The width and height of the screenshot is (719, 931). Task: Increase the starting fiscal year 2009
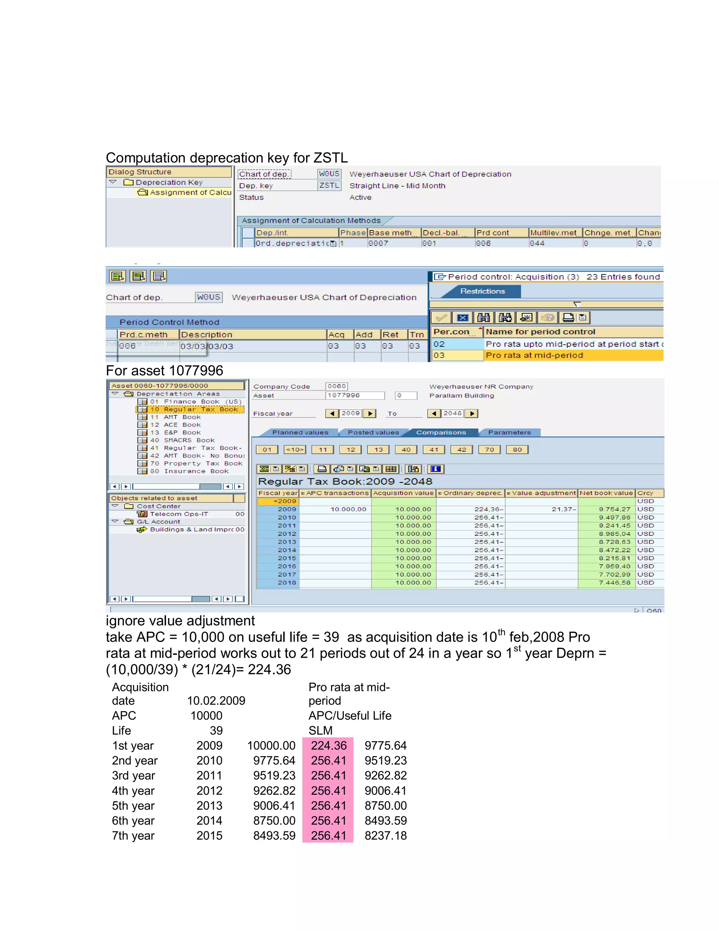tap(370, 414)
